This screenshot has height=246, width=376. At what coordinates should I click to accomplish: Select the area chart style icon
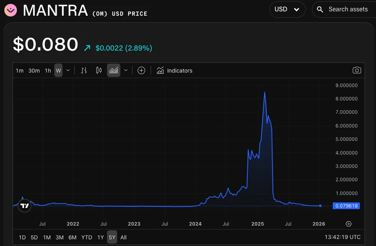pos(114,71)
